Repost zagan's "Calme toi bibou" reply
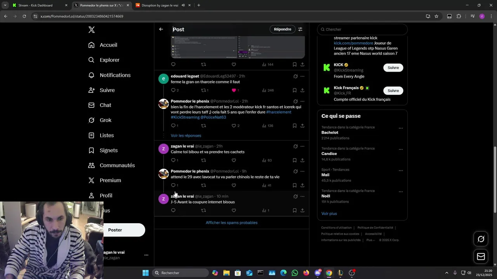497x279 pixels. (203, 160)
